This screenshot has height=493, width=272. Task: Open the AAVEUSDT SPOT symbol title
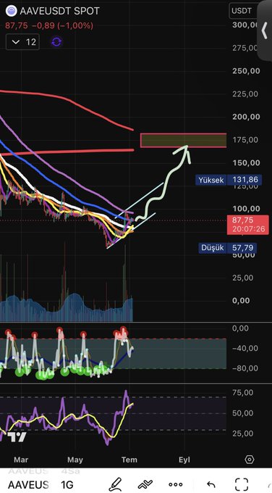click(x=59, y=11)
